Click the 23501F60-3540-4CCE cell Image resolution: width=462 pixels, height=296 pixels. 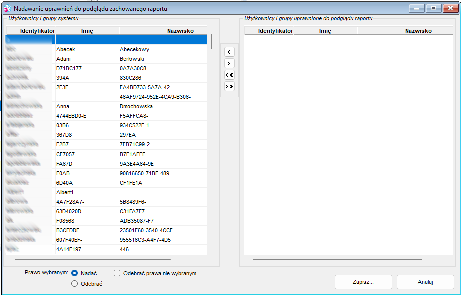pos(163,230)
